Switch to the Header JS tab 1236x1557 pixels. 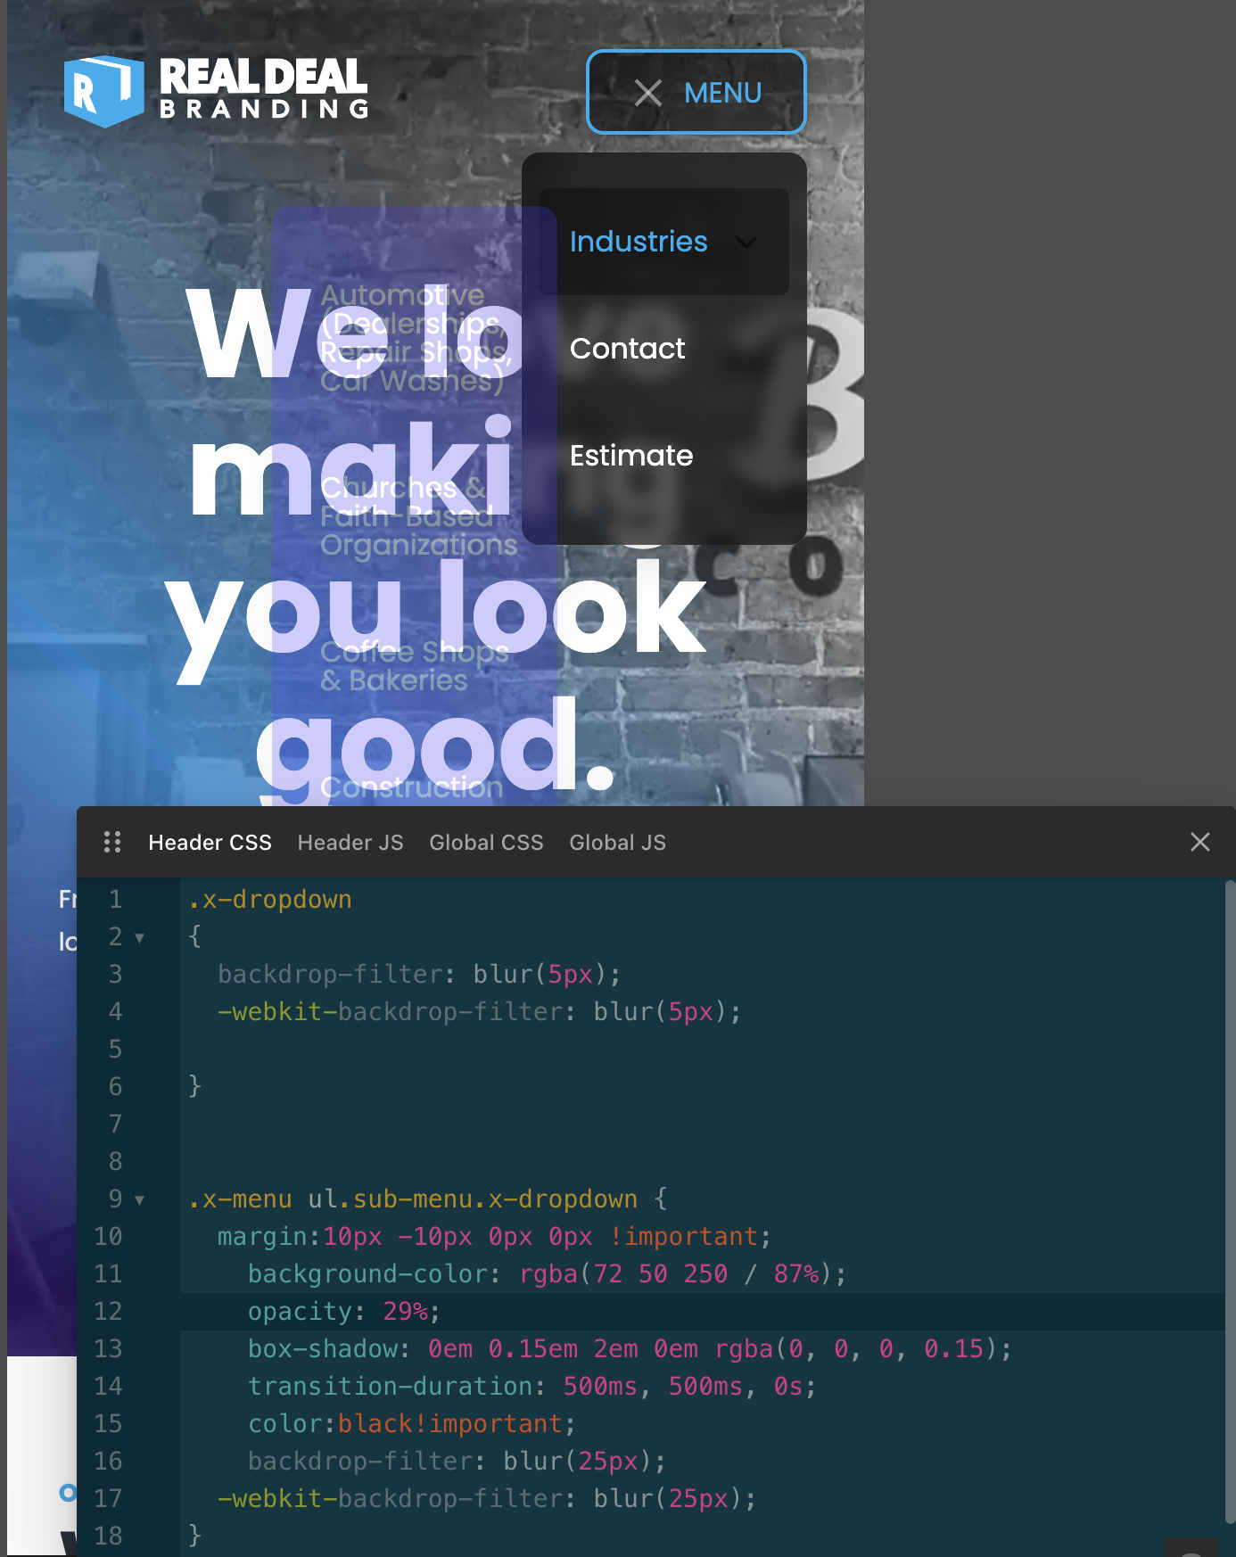point(350,843)
